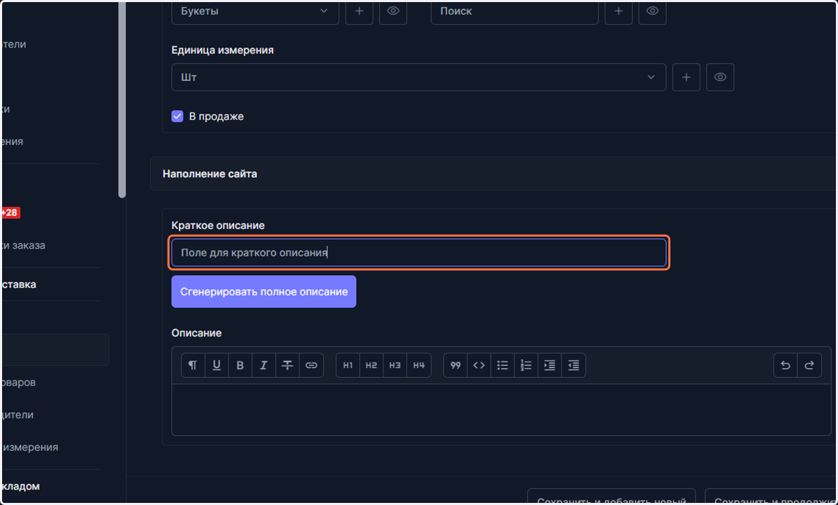Click Сохранить и продолжить button

772,497
